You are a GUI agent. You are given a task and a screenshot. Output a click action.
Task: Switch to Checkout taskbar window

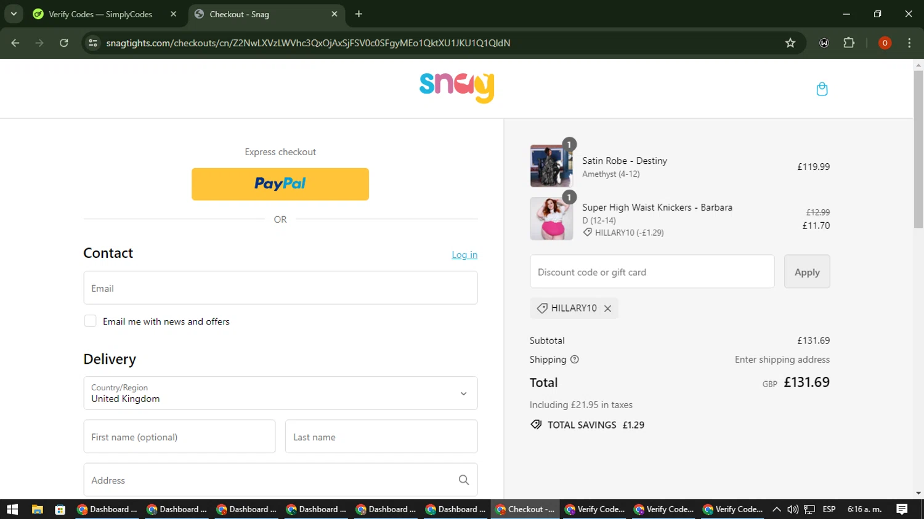525,509
